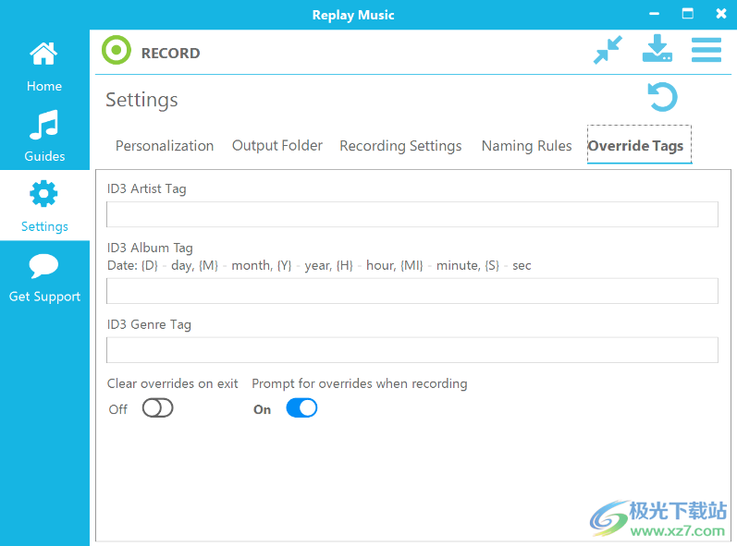Open the Recording Settings tab
This screenshot has height=546, width=737.
click(x=400, y=146)
